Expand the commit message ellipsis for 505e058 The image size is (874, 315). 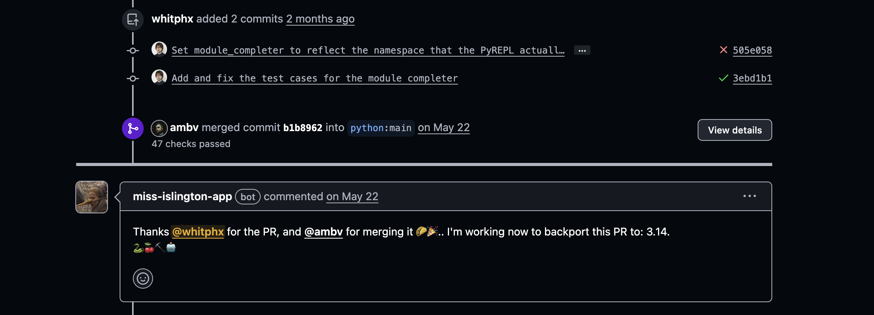click(x=582, y=50)
